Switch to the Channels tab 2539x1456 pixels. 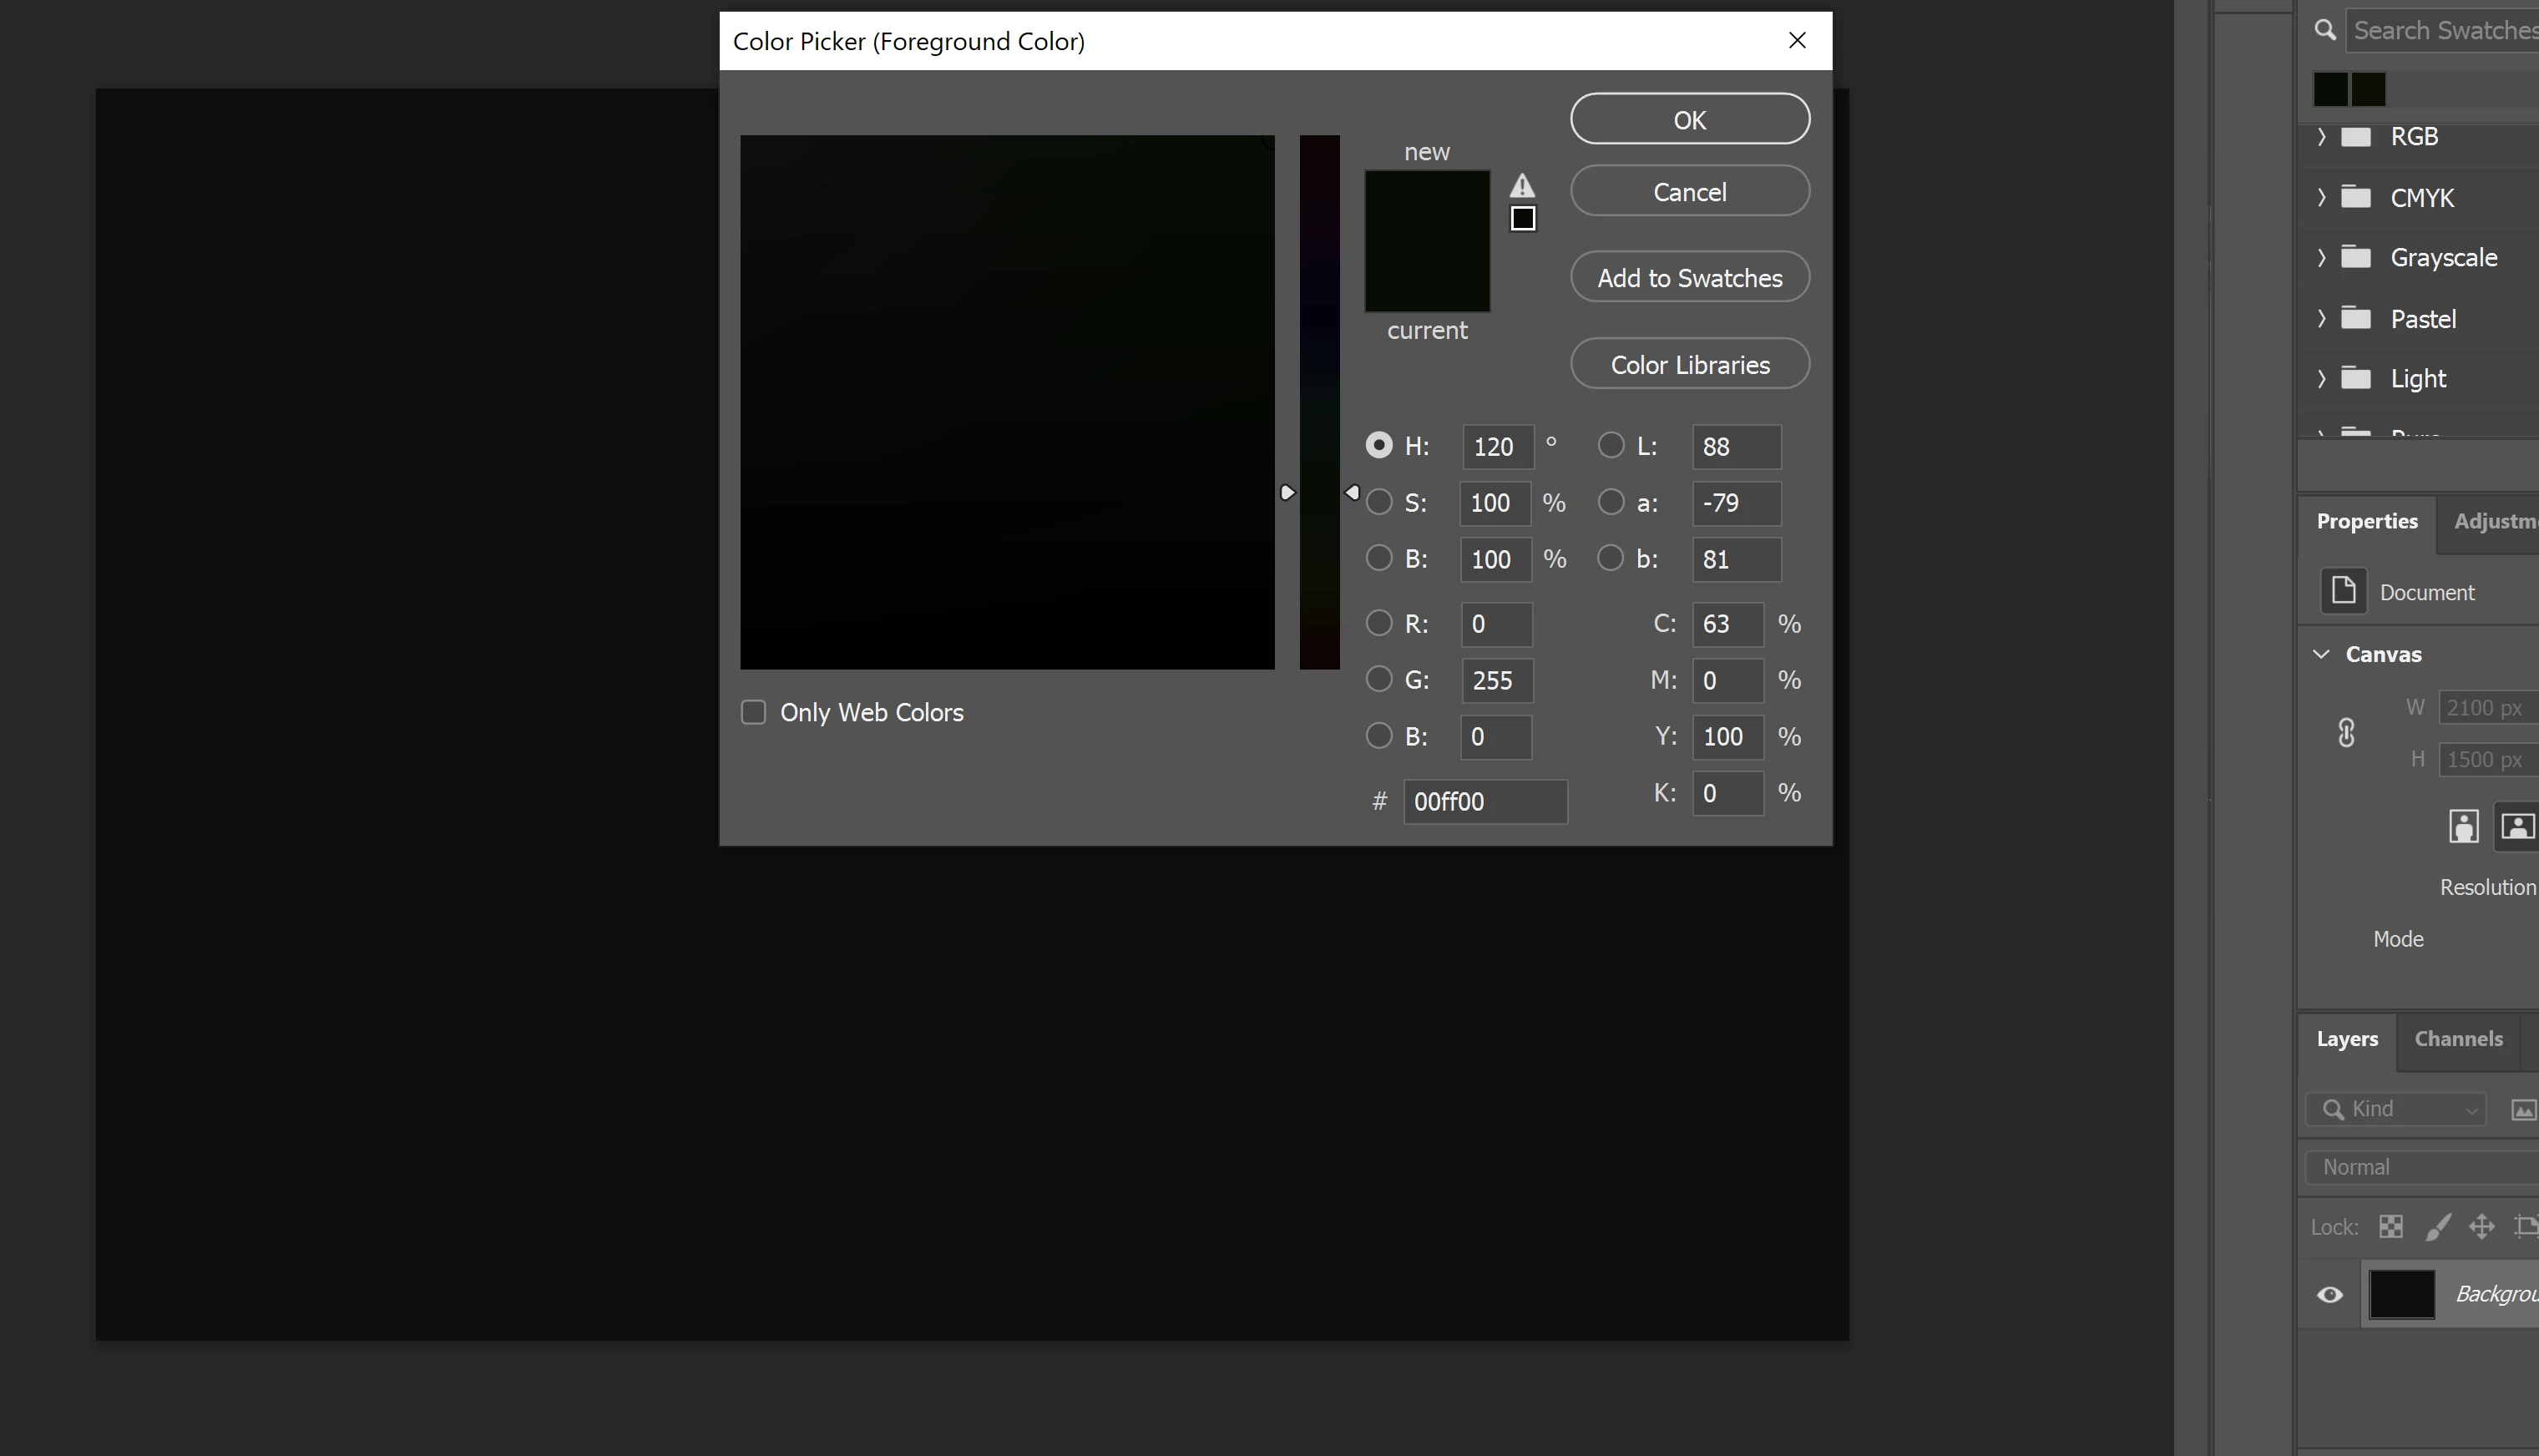pyautogui.click(x=2458, y=1039)
